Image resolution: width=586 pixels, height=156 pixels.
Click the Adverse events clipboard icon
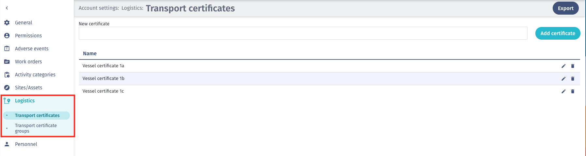(x=7, y=49)
